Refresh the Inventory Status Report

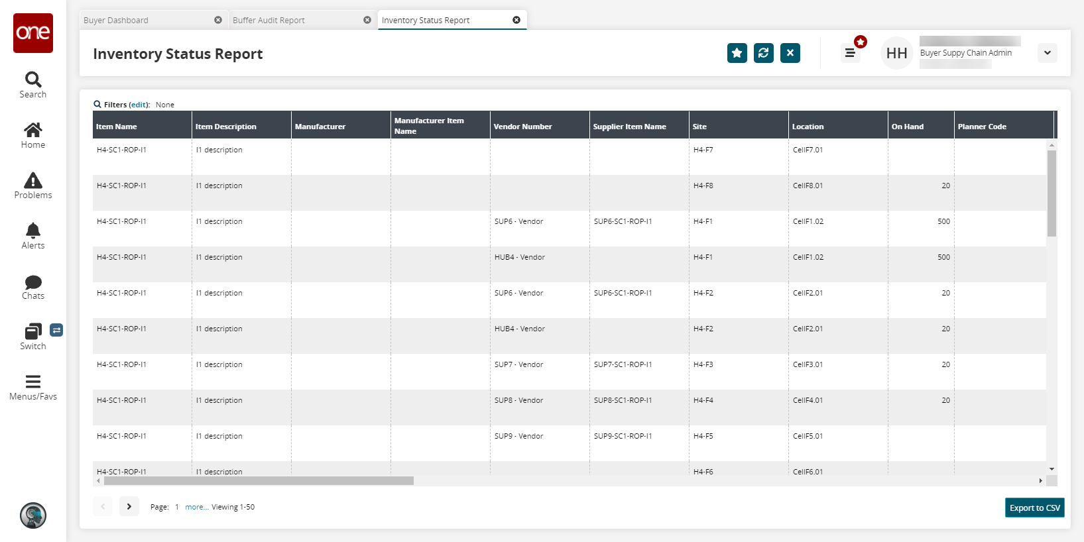click(x=763, y=53)
